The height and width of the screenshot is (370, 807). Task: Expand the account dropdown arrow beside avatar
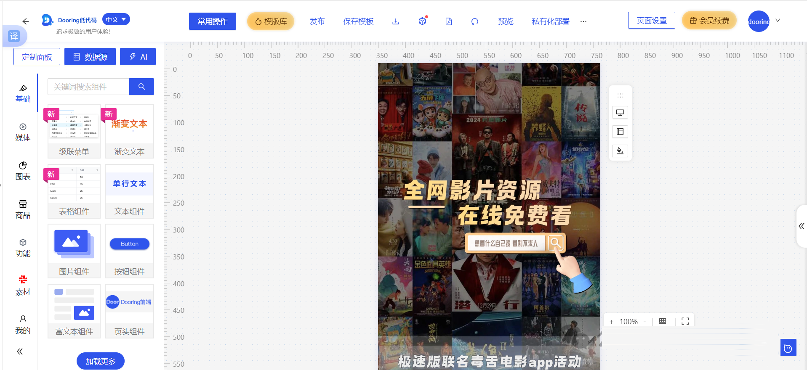click(x=778, y=20)
